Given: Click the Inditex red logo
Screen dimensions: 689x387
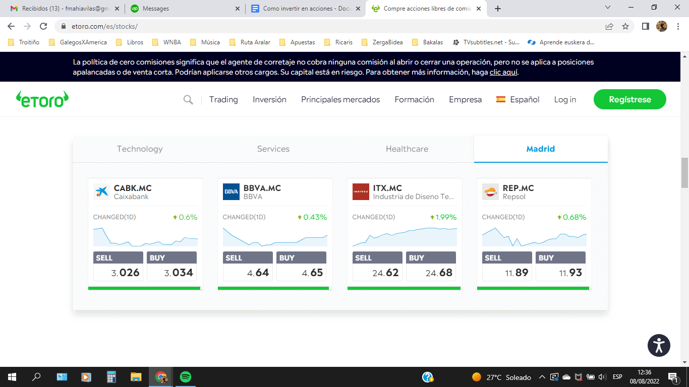Looking at the screenshot, I should click(361, 191).
